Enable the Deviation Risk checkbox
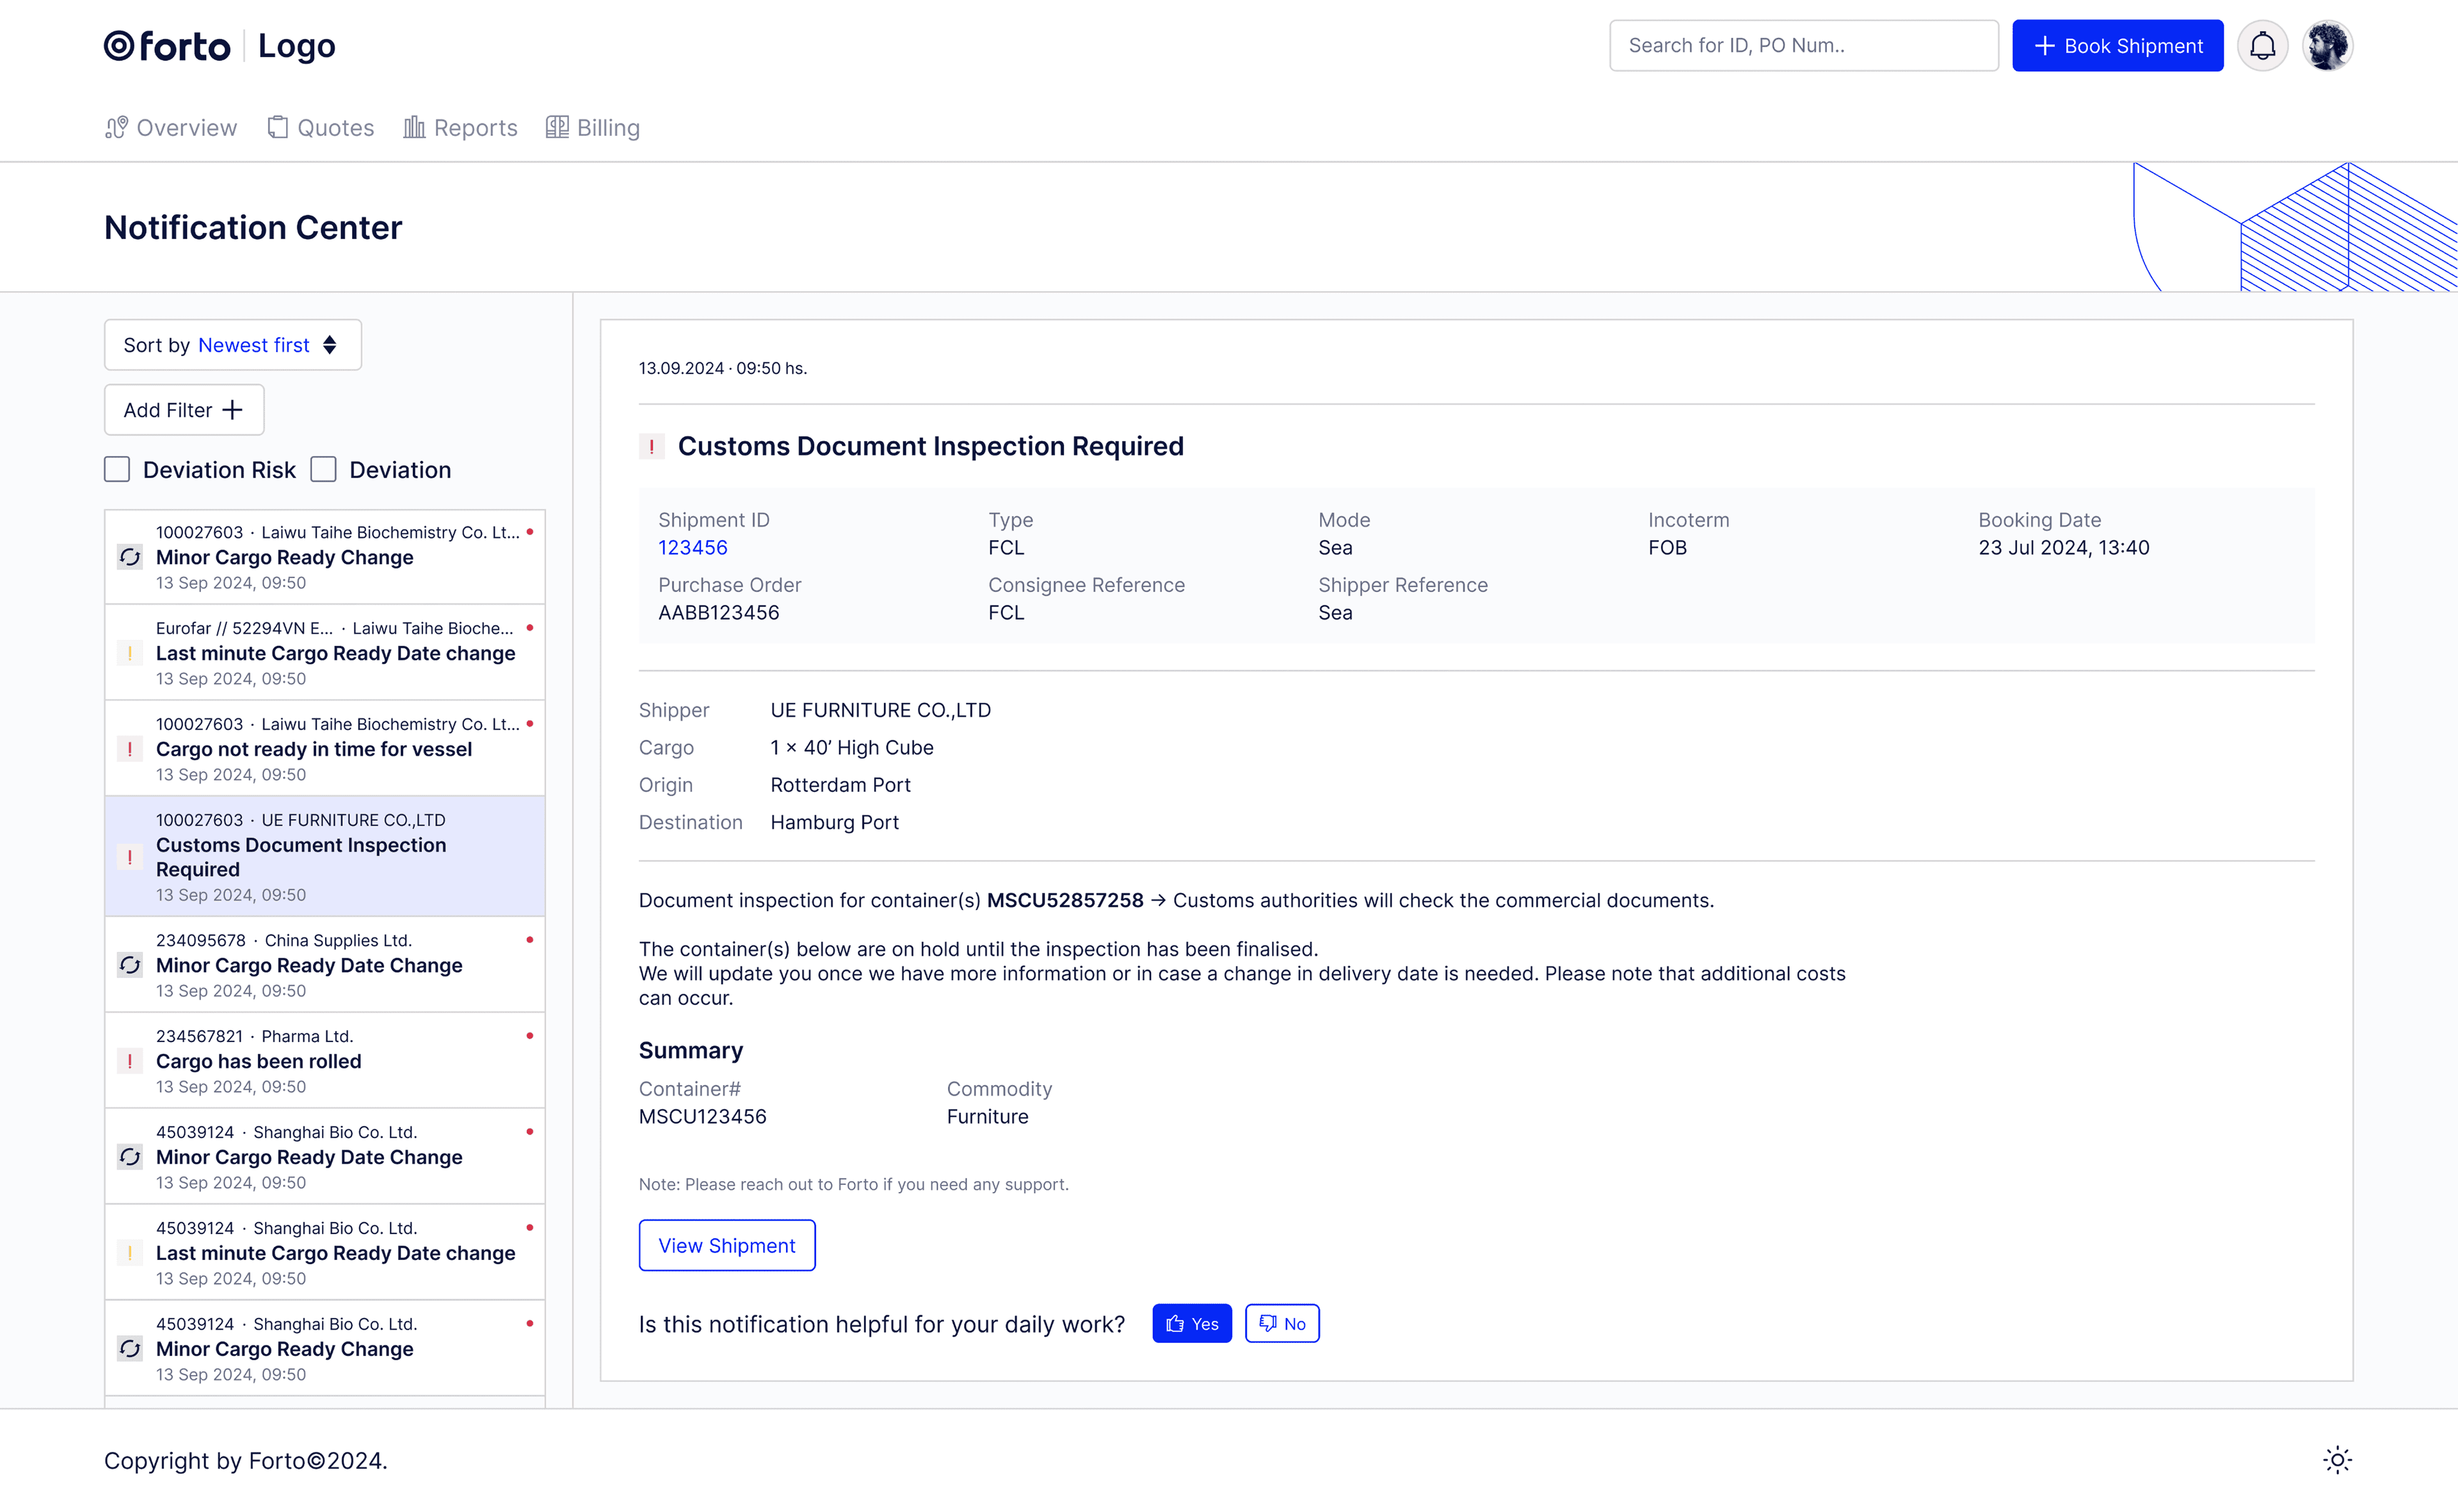This screenshot has height=1512, width=2458. pos(117,470)
